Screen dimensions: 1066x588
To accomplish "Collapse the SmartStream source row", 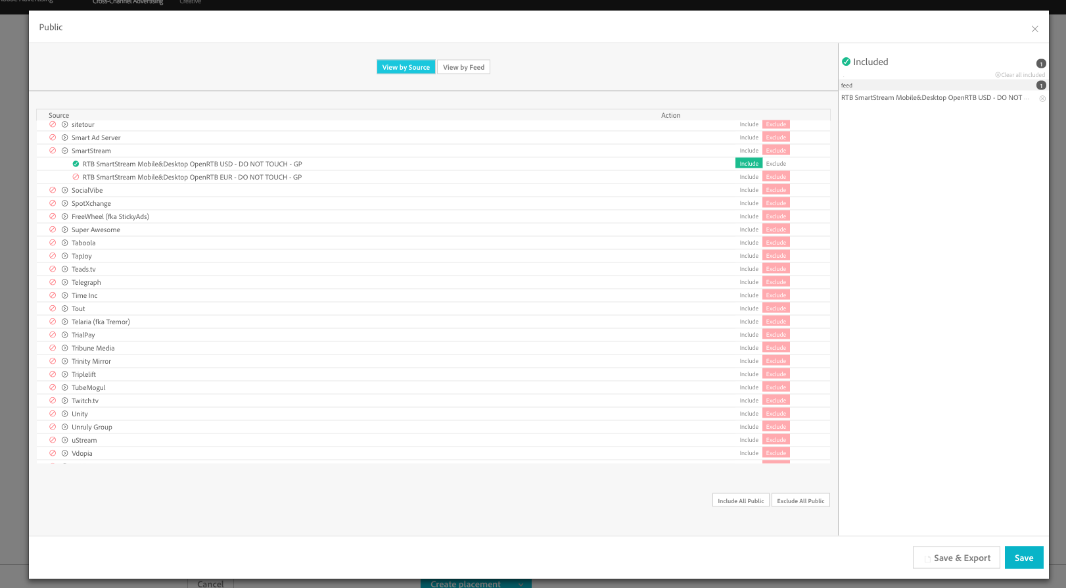I will coord(65,151).
